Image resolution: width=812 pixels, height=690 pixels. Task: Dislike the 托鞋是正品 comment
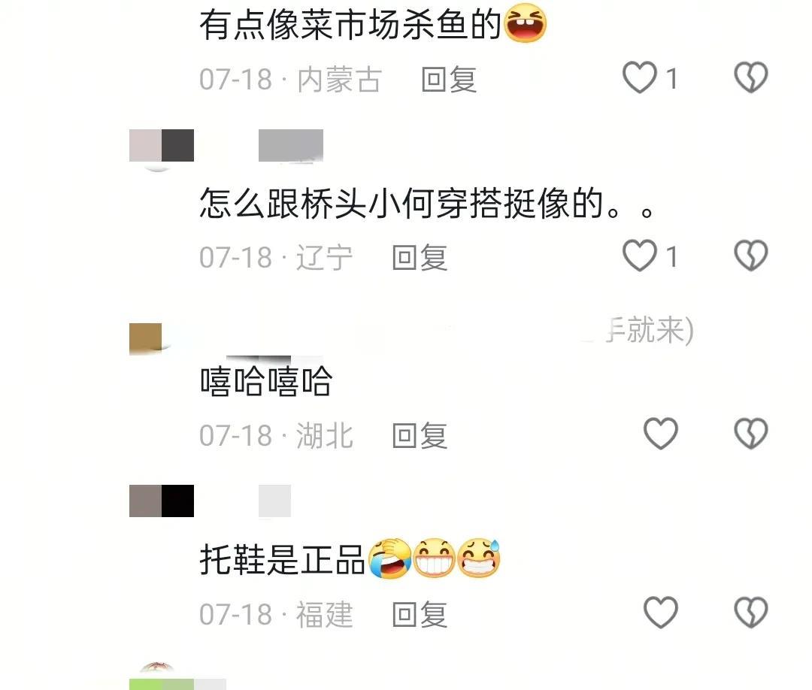(751, 613)
